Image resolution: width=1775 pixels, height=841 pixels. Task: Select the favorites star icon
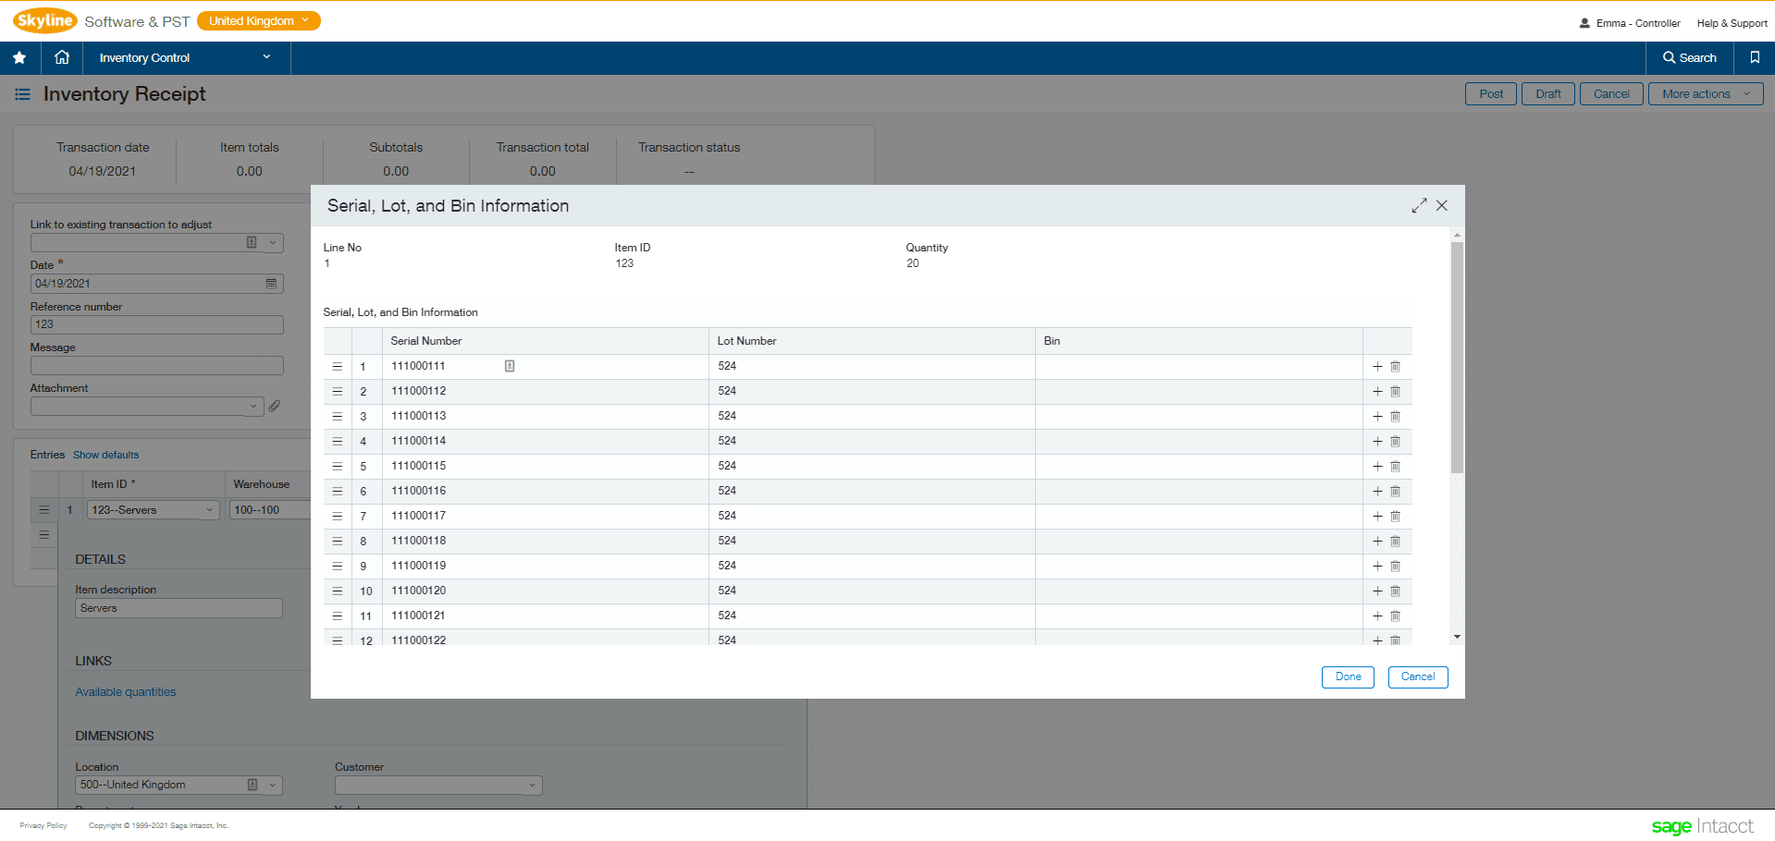coord(19,57)
